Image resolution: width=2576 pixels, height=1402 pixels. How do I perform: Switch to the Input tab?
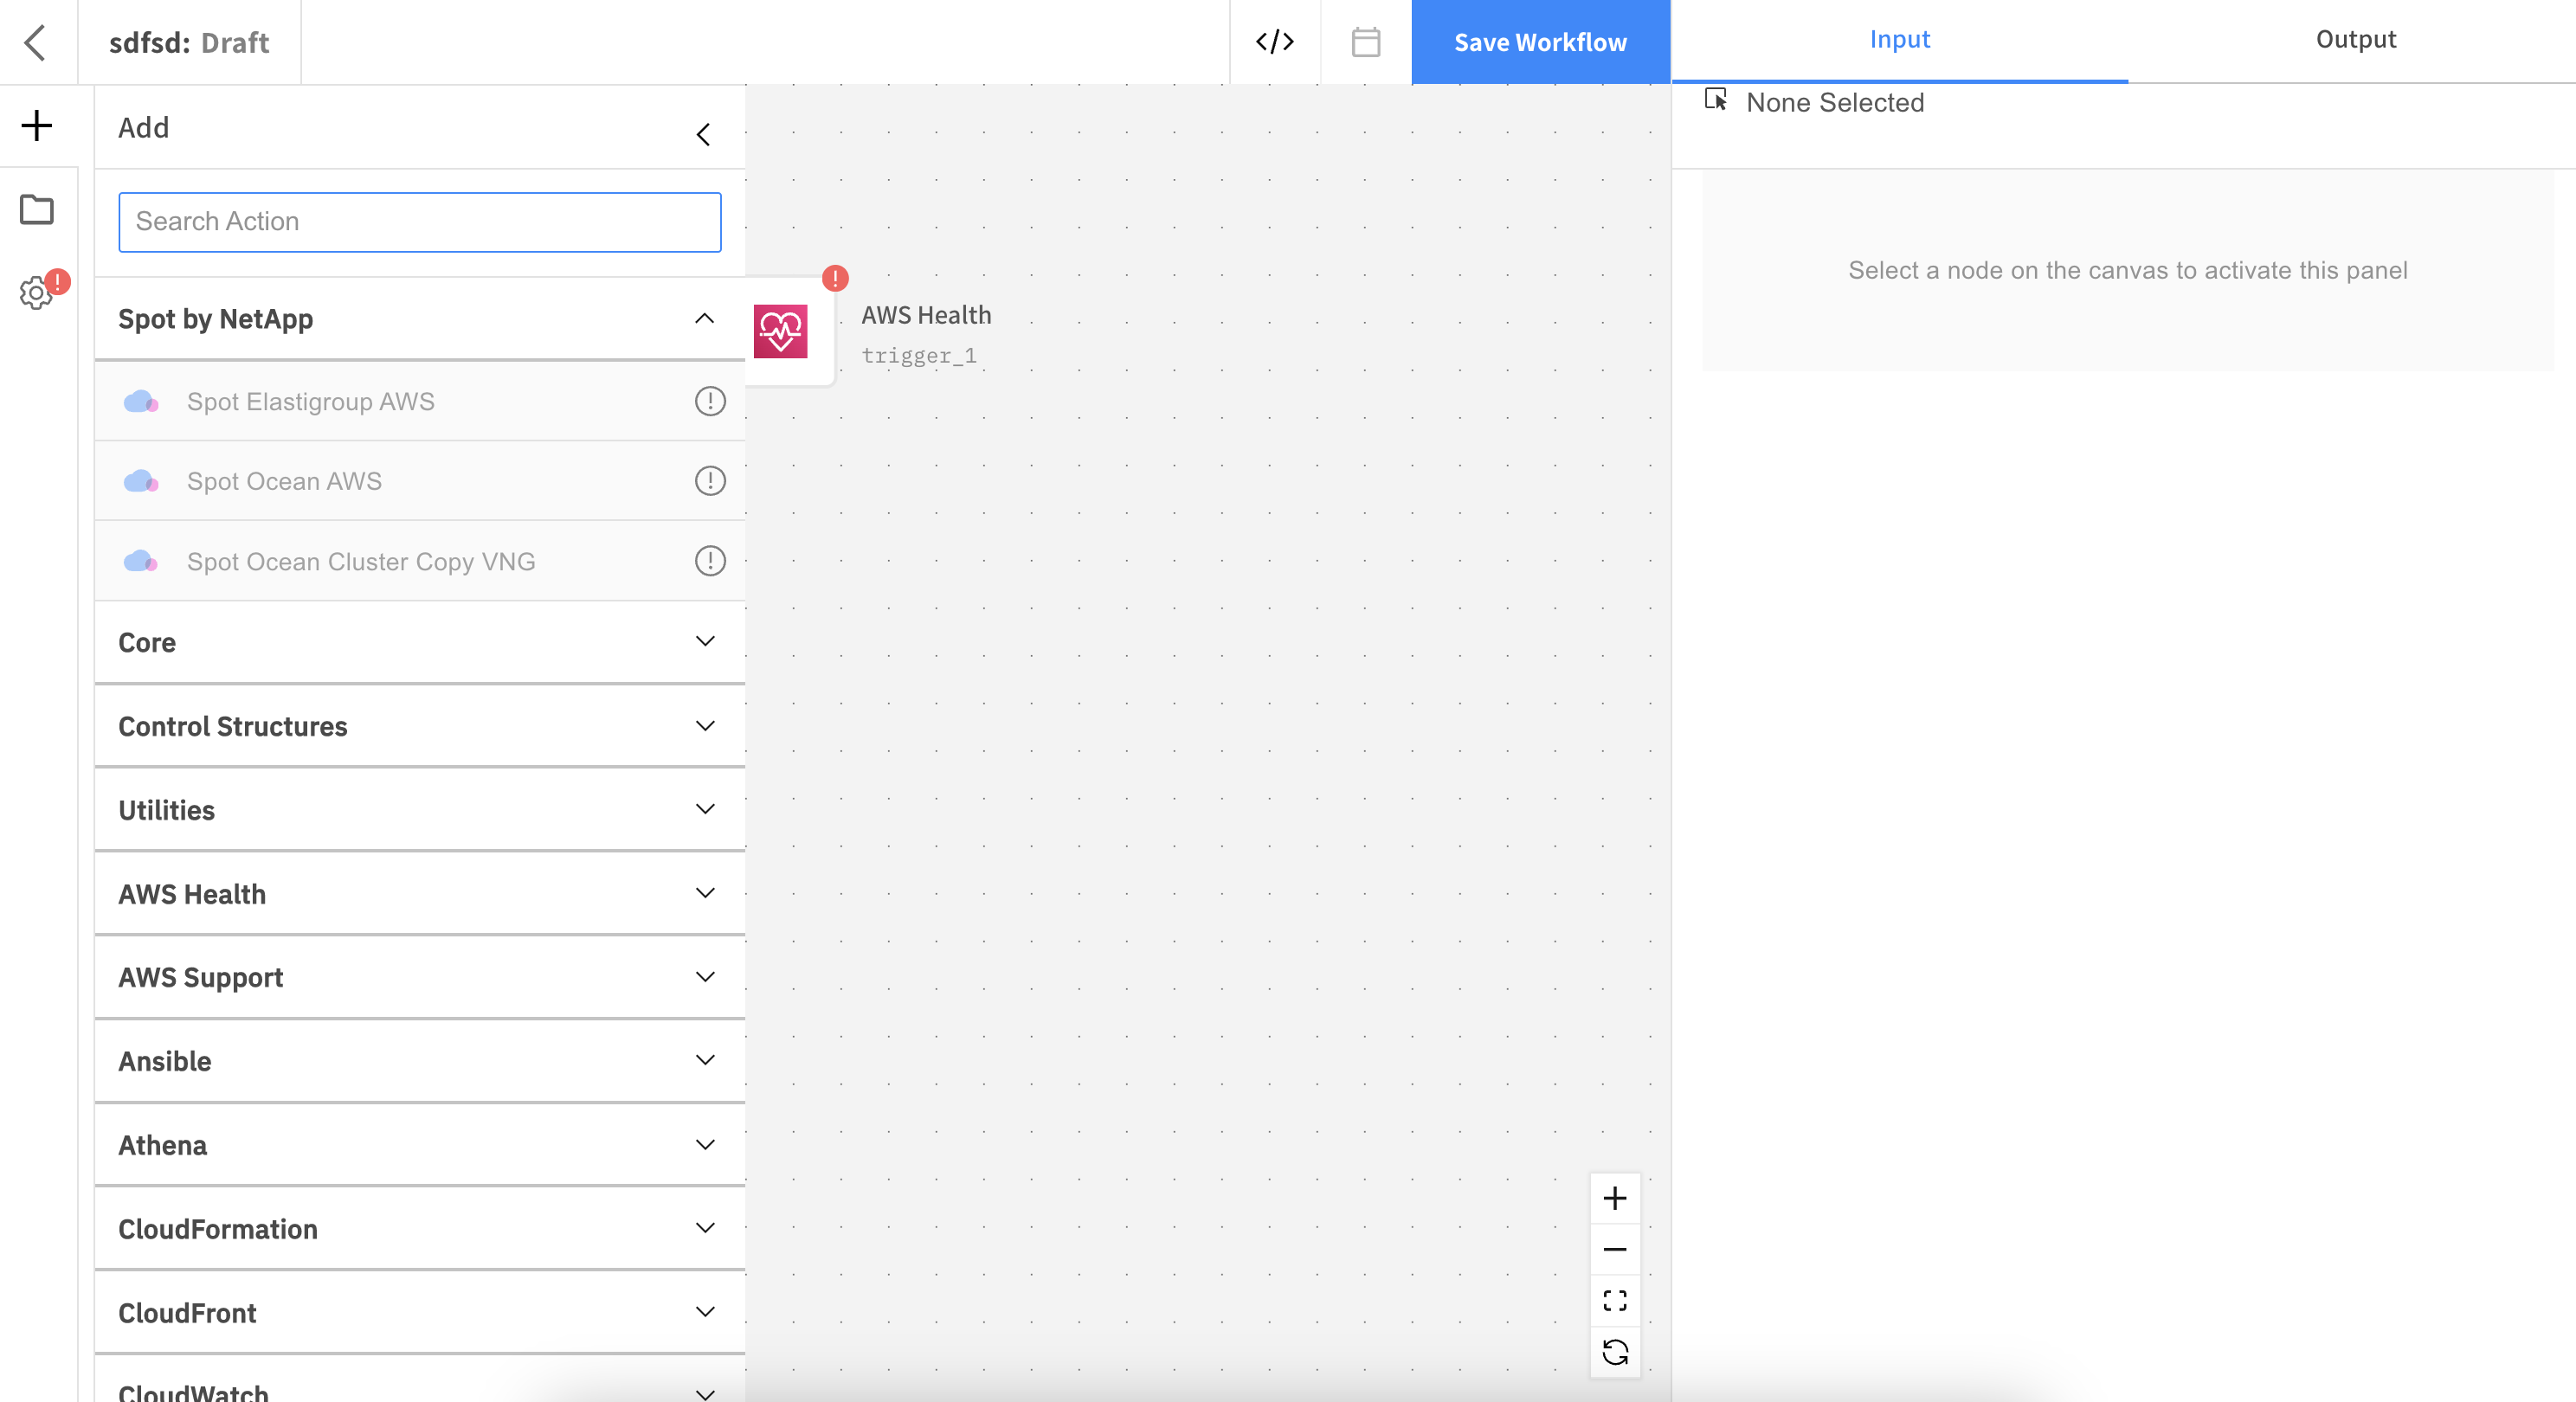[x=1899, y=40]
